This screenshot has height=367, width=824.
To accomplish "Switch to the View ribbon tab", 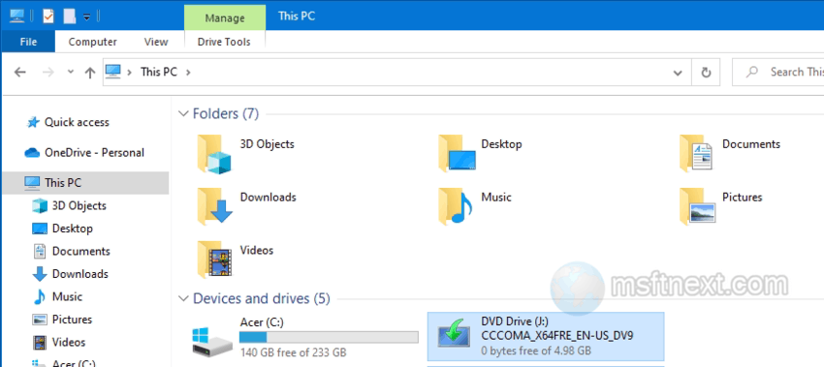I will point(156,42).
